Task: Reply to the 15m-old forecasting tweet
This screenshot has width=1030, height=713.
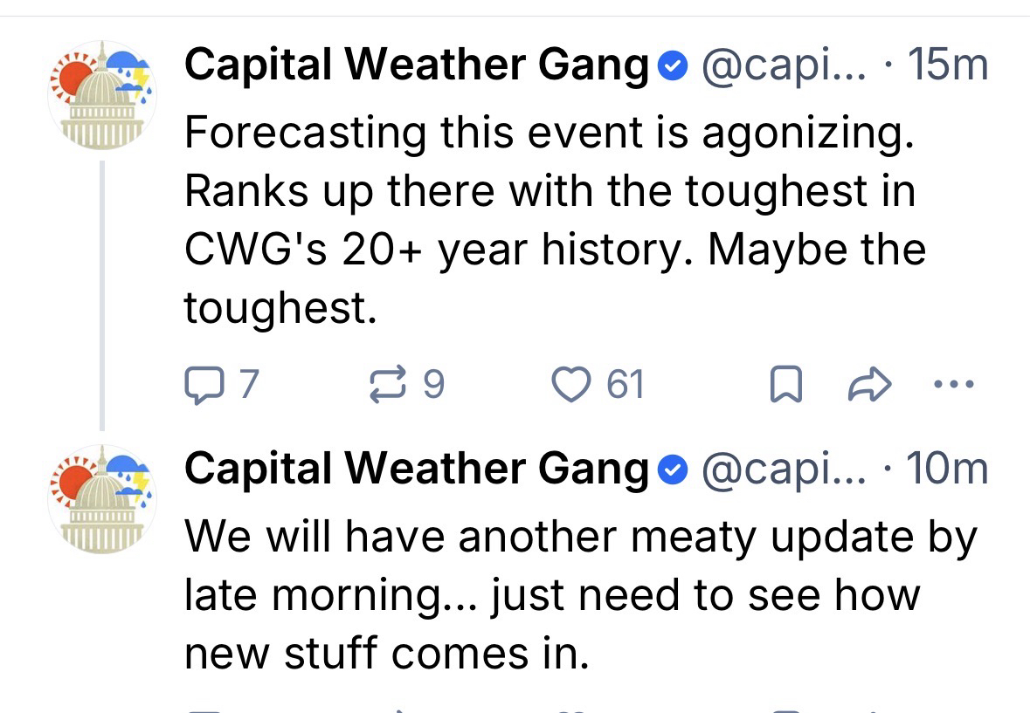Action: (x=204, y=385)
